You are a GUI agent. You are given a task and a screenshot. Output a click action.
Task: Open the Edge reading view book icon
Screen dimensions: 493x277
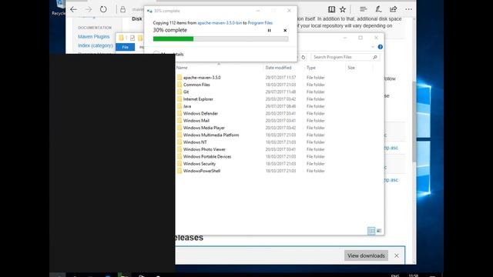click(331, 9)
